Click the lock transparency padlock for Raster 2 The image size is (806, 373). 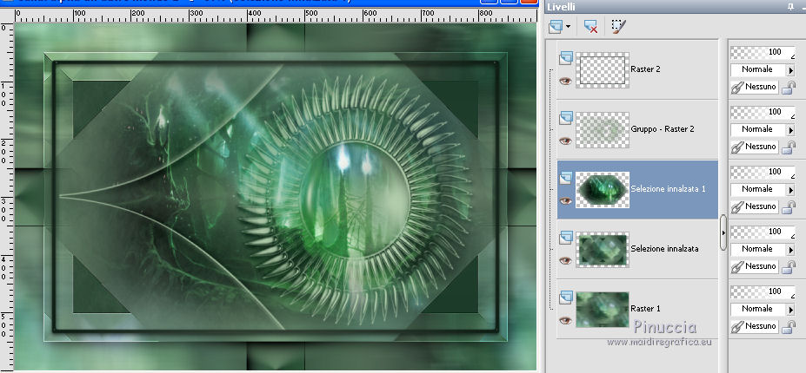[789, 87]
